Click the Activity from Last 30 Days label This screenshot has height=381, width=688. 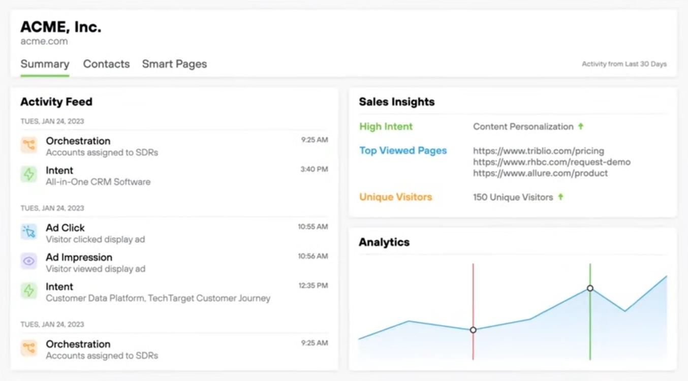click(624, 64)
